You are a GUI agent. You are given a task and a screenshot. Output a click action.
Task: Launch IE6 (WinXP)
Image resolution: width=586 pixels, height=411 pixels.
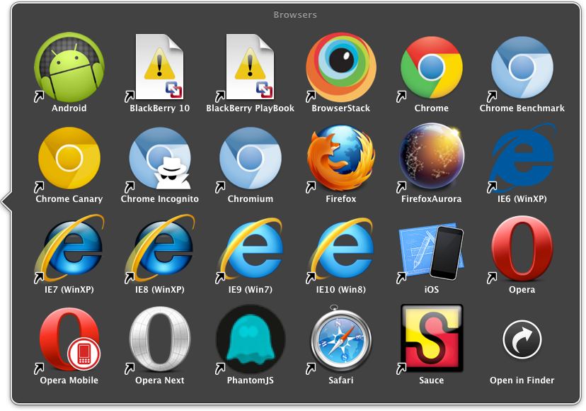(x=522, y=159)
